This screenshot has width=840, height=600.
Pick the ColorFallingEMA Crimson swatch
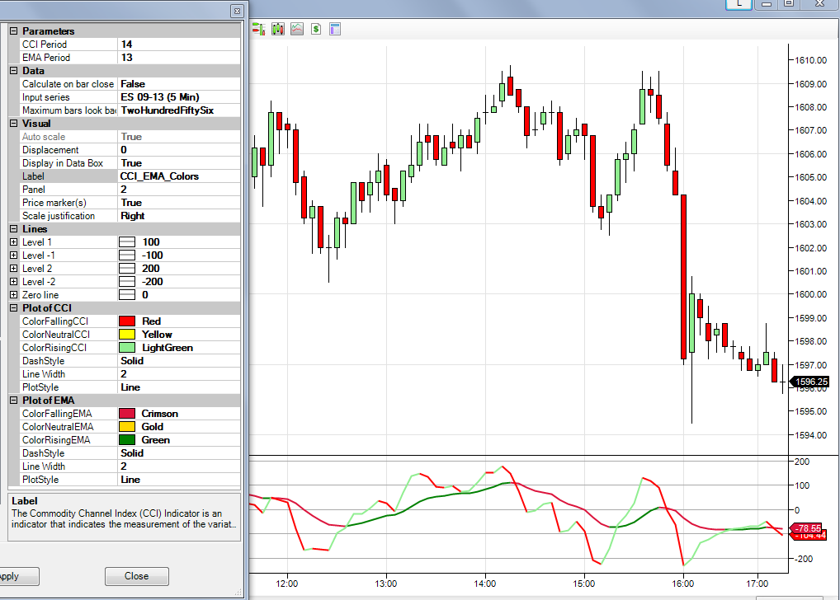pyautogui.click(x=127, y=413)
